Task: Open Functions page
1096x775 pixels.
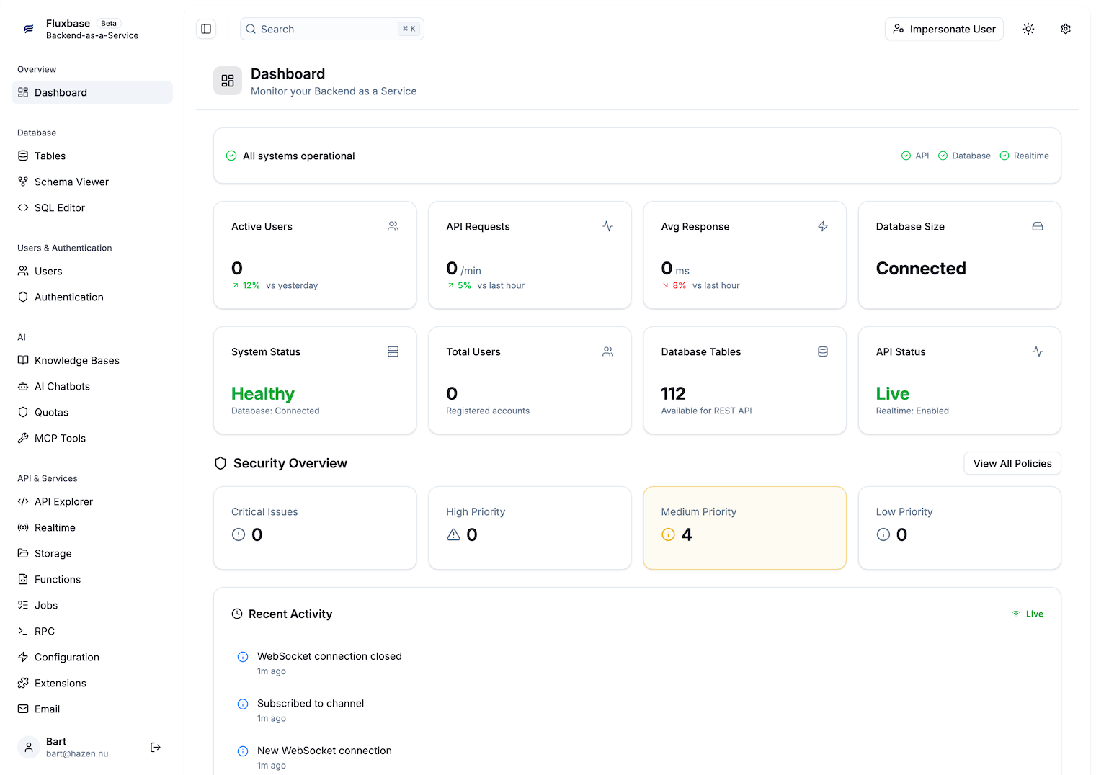Action: (92, 579)
